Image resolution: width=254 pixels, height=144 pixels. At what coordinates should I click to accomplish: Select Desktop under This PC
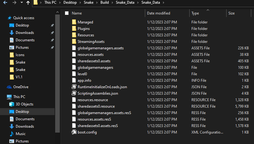tap(22, 112)
